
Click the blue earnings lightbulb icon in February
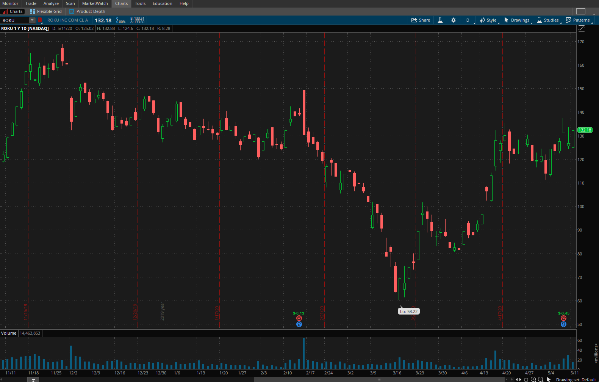(x=299, y=324)
